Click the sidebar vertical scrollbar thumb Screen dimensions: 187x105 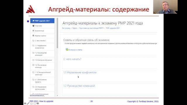(x=57, y=33)
